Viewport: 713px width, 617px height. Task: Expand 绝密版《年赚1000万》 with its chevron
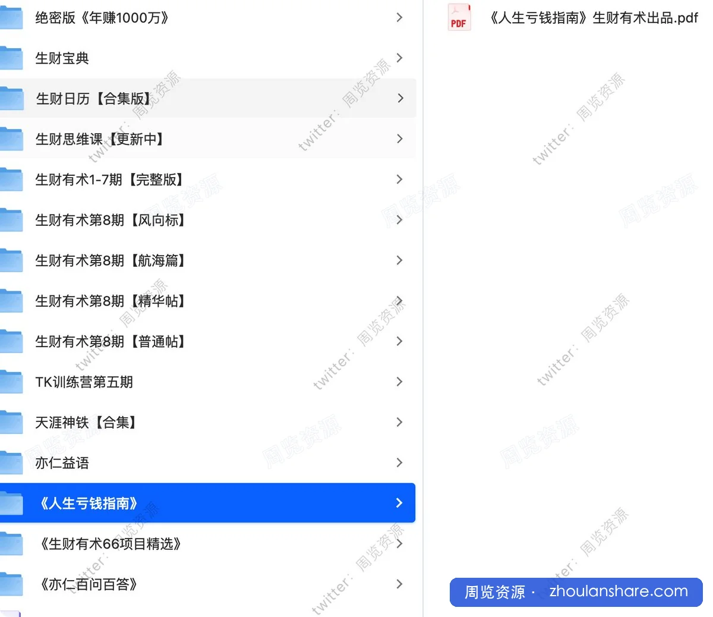point(399,18)
